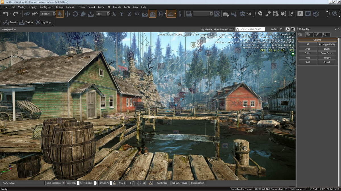Image resolution: width=341 pixels, height=191 pixels.
Task: Open the Clouds menu
Action: tap(117, 7)
